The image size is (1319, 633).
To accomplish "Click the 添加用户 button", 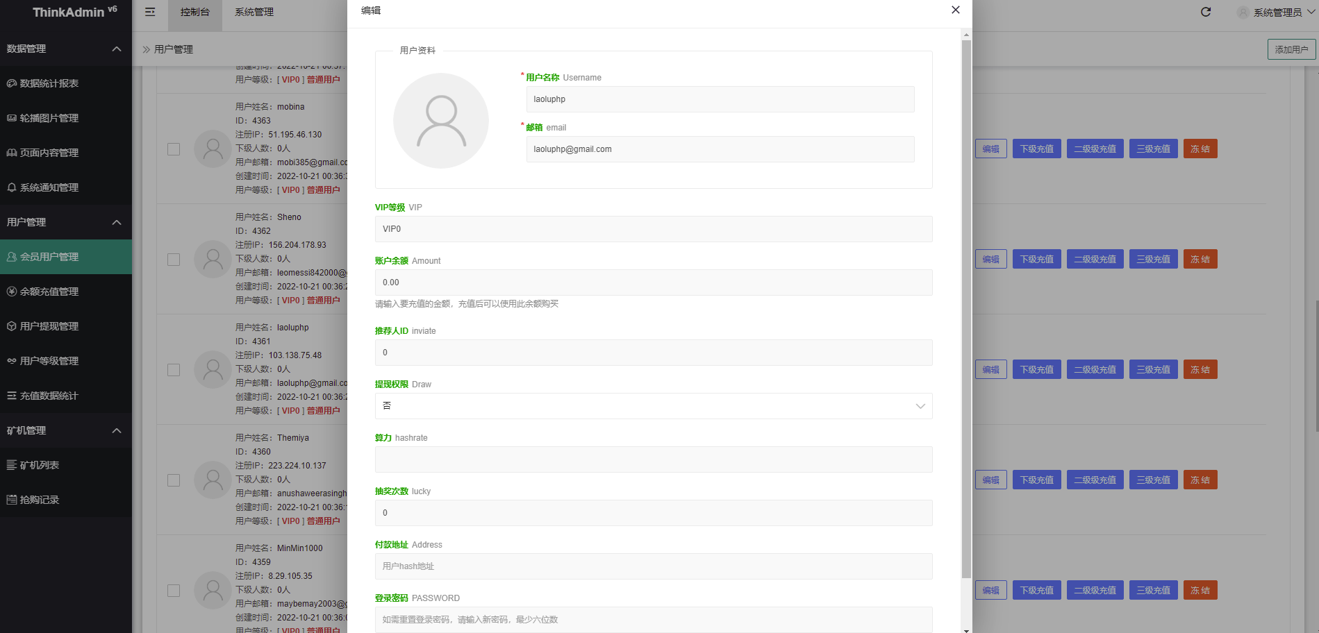I will pos(1291,49).
